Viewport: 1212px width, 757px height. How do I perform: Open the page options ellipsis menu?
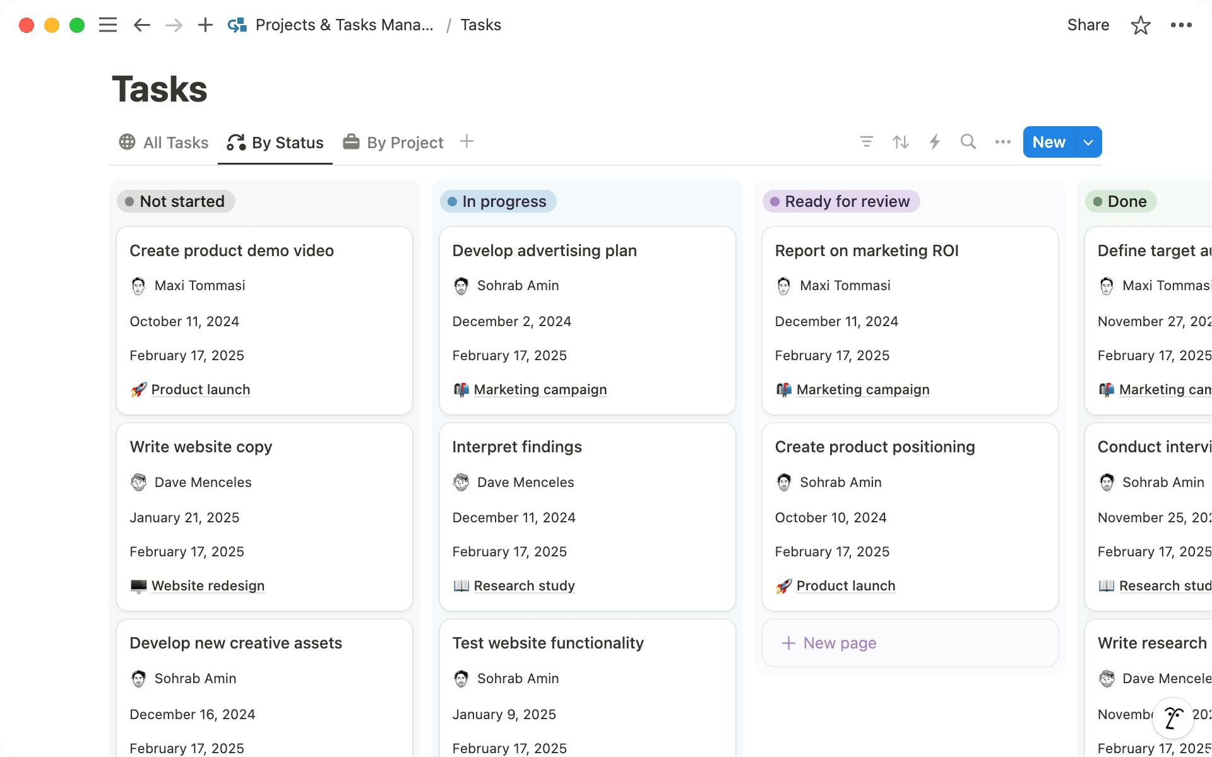[1181, 25]
